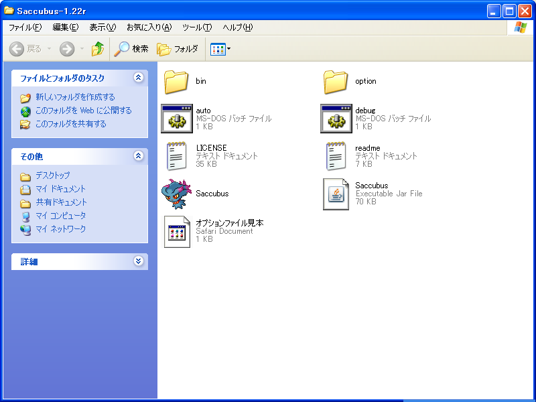Click the My Documents icon in その他

point(25,190)
